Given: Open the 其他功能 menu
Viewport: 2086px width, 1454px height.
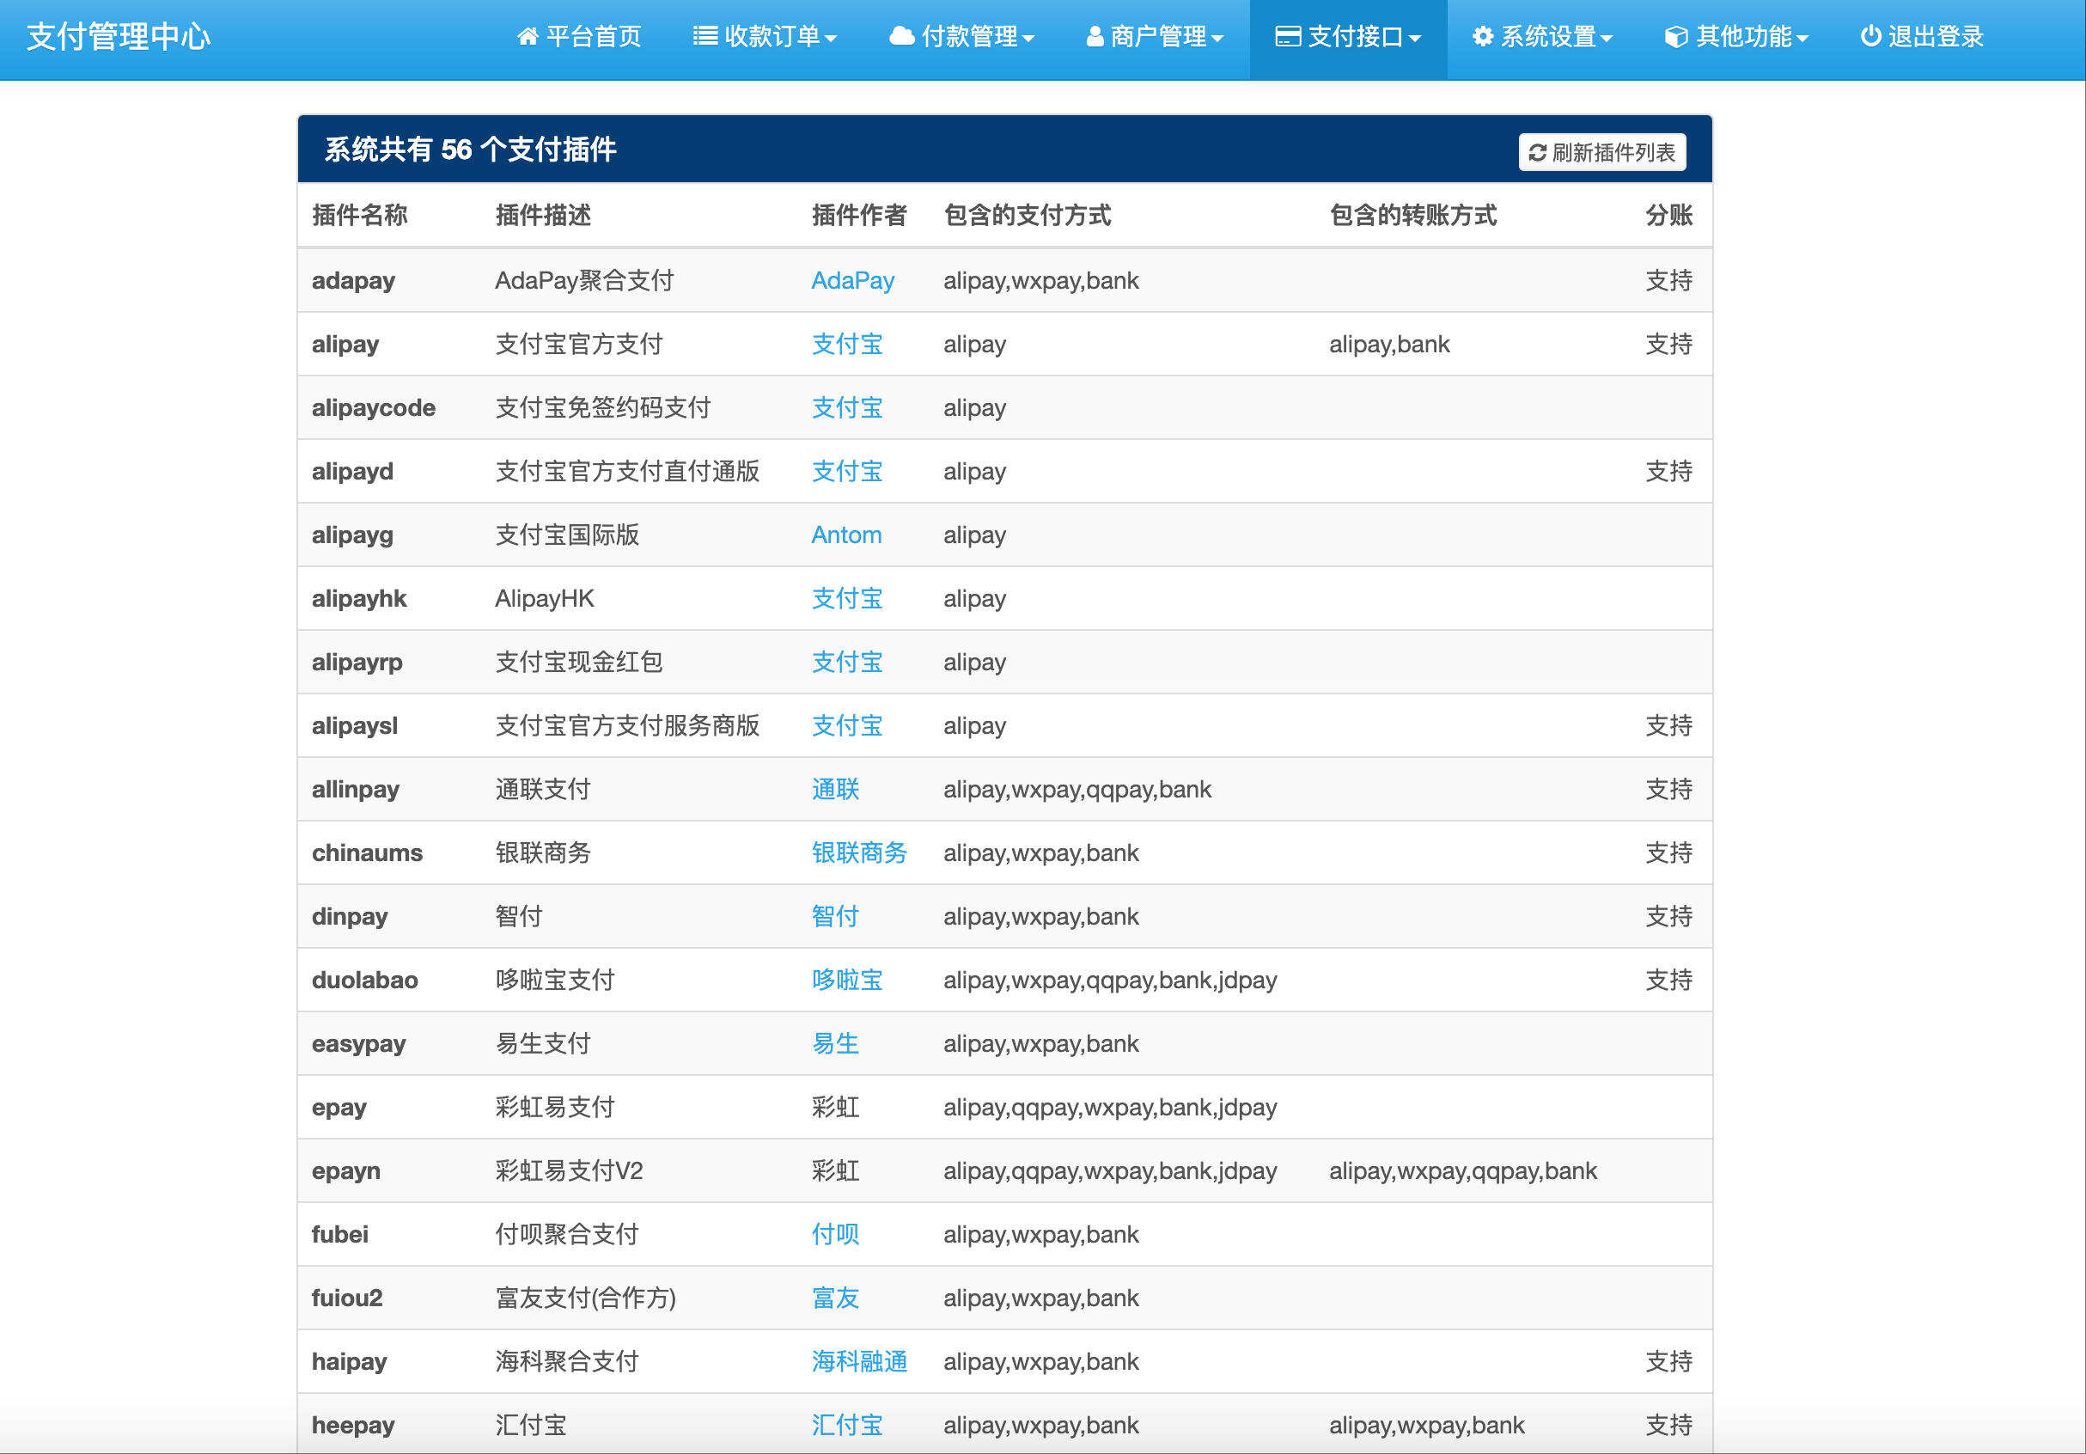Looking at the screenshot, I should (x=1743, y=36).
